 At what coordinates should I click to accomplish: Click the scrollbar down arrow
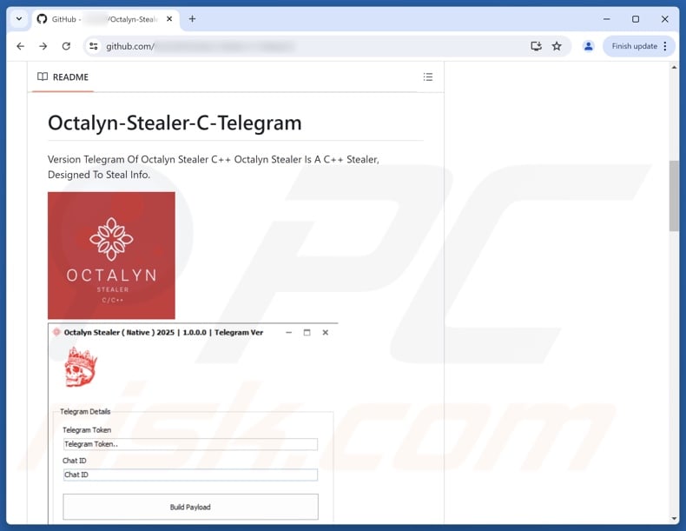[674, 519]
